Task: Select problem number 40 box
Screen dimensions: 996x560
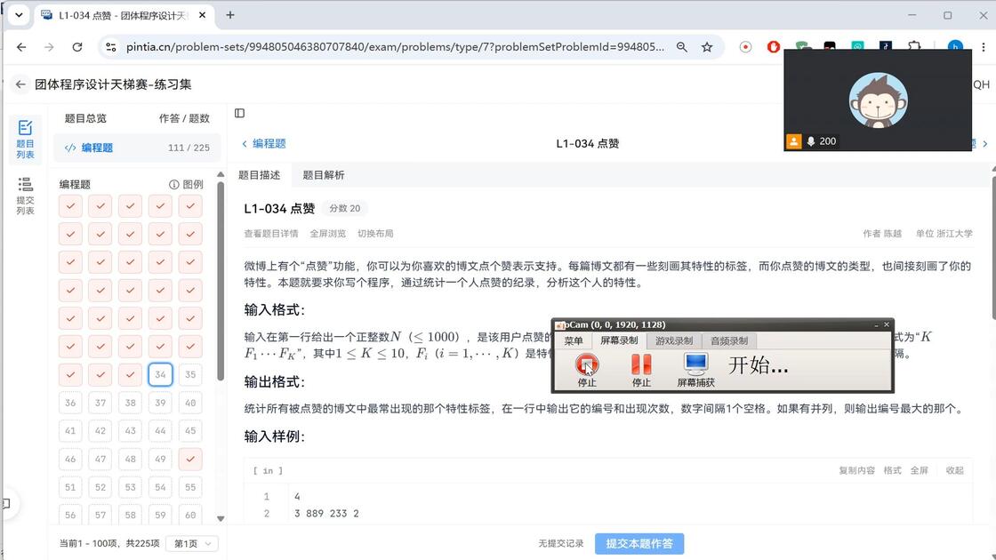Action: [x=190, y=403]
